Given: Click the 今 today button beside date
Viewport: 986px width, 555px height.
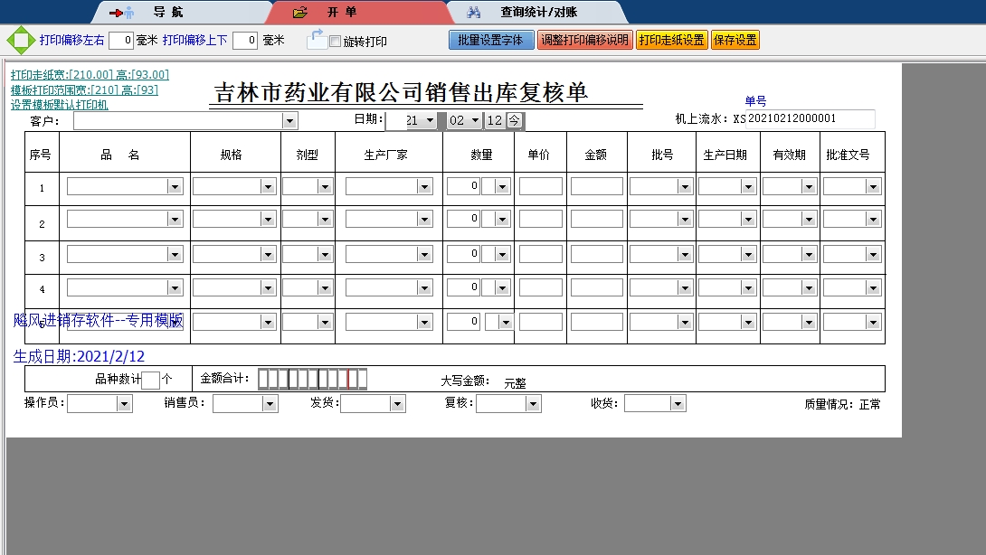Looking at the screenshot, I should [514, 120].
